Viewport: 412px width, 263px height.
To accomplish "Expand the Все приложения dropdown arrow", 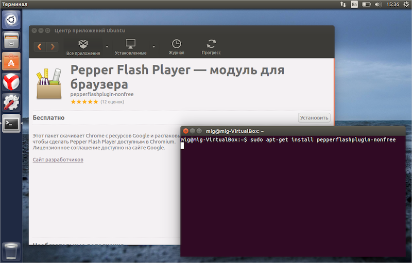I will click(x=107, y=47).
